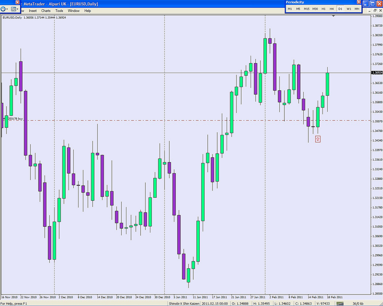The height and width of the screenshot is (306, 383).
Task: Minimize the inner EURUSD chart window
Action: coord(370,10)
